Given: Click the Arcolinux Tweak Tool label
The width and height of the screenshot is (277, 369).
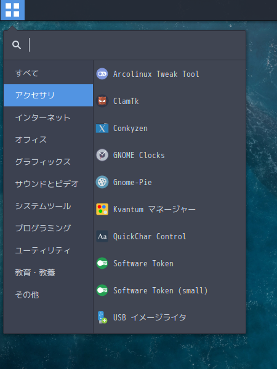Looking at the screenshot, I should tap(156, 74).
